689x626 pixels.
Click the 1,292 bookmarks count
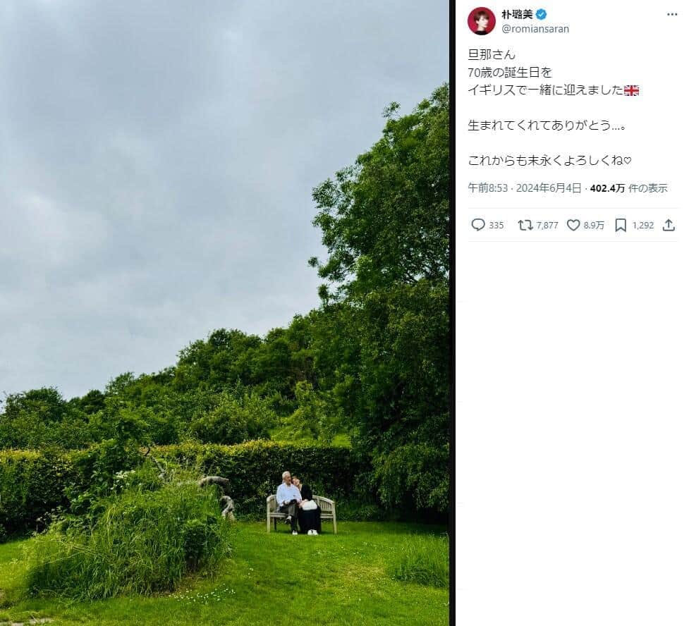[643, 226]
